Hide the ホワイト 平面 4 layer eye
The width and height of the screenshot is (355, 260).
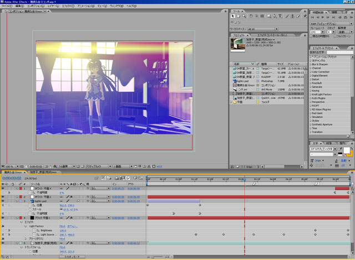(3, 189)
